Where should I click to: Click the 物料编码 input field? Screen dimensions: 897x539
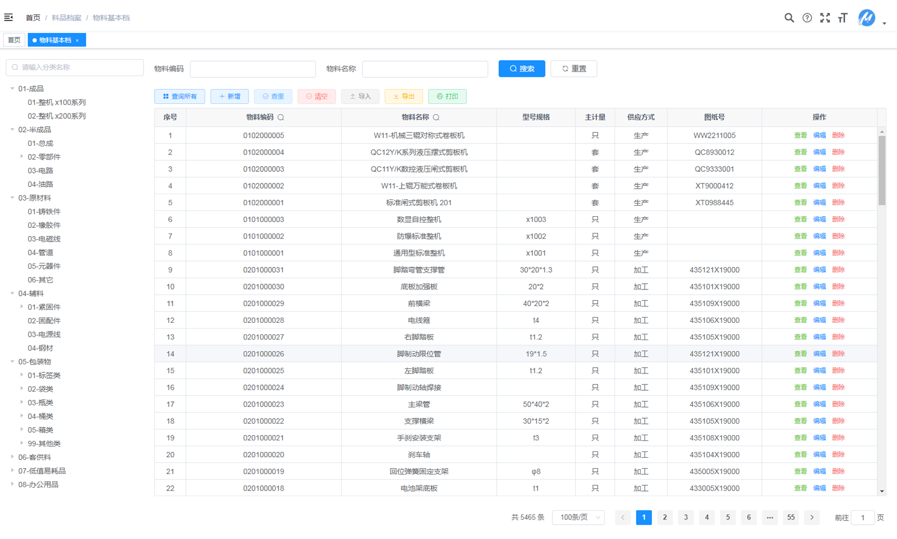point(252,69)
